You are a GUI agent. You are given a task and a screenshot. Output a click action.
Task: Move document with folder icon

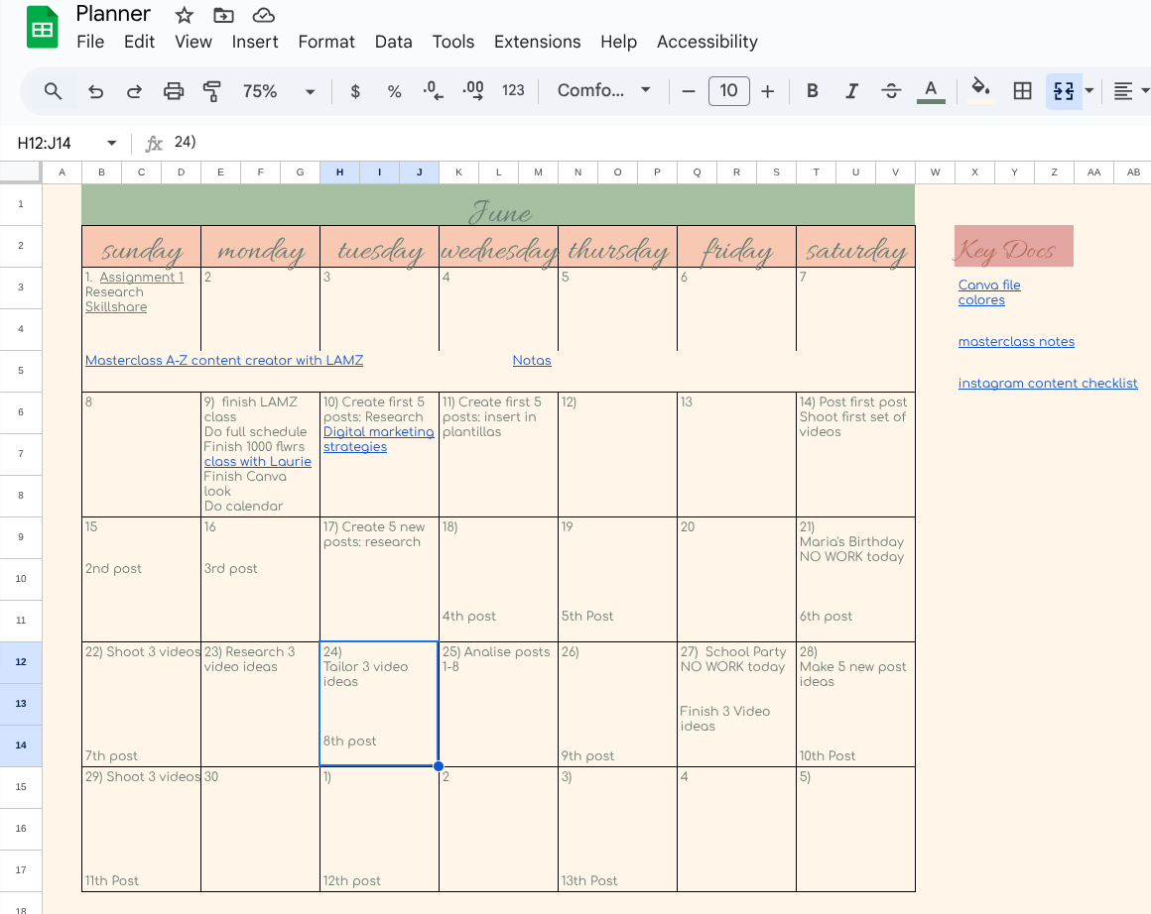223,15
